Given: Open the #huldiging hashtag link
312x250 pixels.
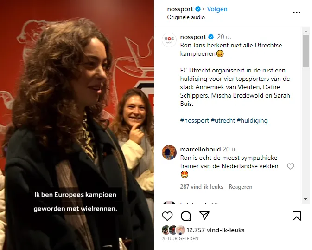Looking at the screenshot, I should coord(252,120).
